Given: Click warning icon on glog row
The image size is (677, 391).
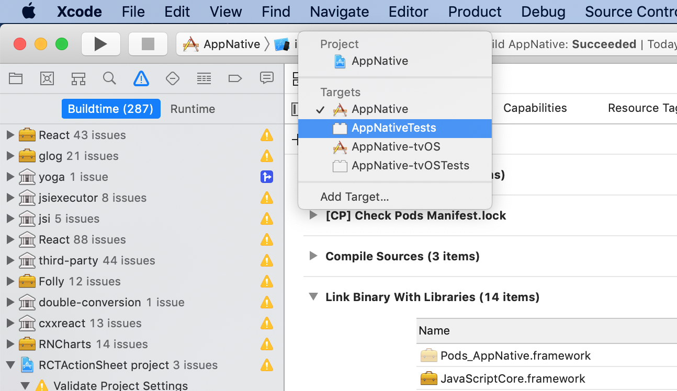Looking at the screenshot, I should click(x=267, y=156).
